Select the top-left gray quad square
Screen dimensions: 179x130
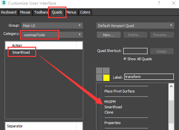99,71
